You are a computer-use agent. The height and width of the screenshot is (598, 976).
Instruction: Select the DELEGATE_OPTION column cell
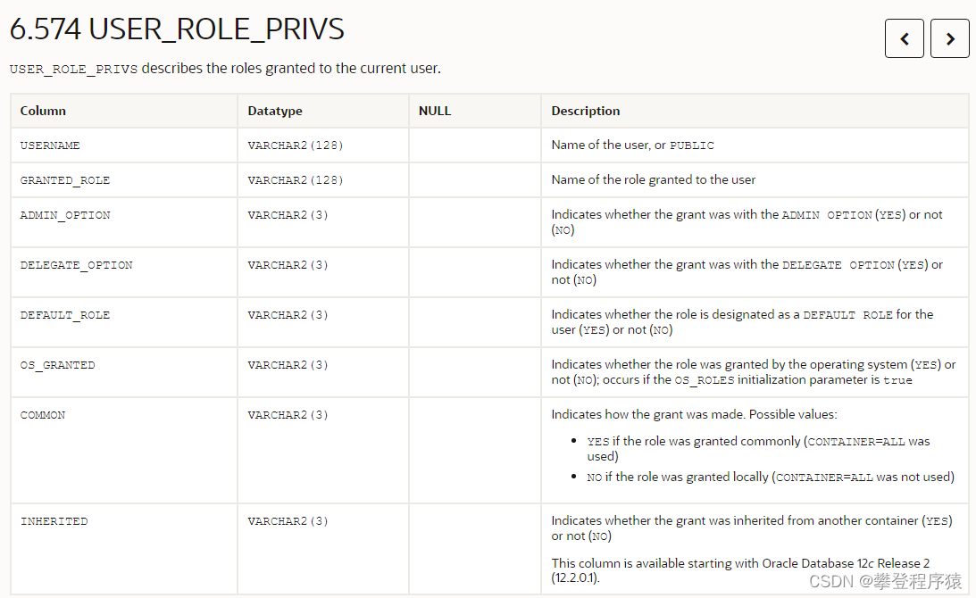point(76,265)
